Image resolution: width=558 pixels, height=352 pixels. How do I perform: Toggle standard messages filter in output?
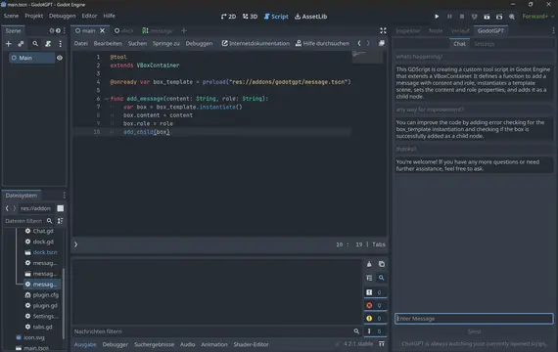pyautogui.click(x=374, y=292)
